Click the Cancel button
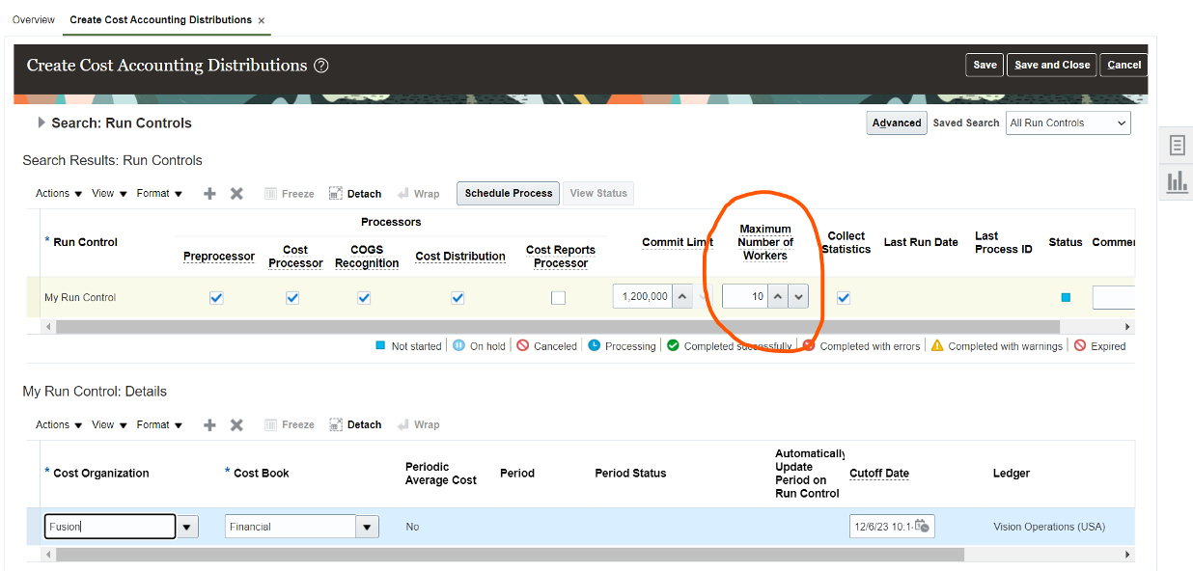Image resolution: width=1193 pixels, height=571 pixels. tap(1124, 65)
